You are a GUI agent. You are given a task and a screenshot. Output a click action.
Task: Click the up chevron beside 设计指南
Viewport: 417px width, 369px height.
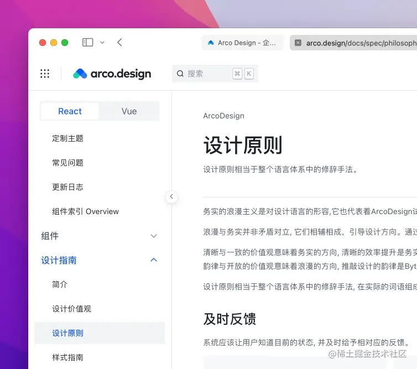pos(154,260)
